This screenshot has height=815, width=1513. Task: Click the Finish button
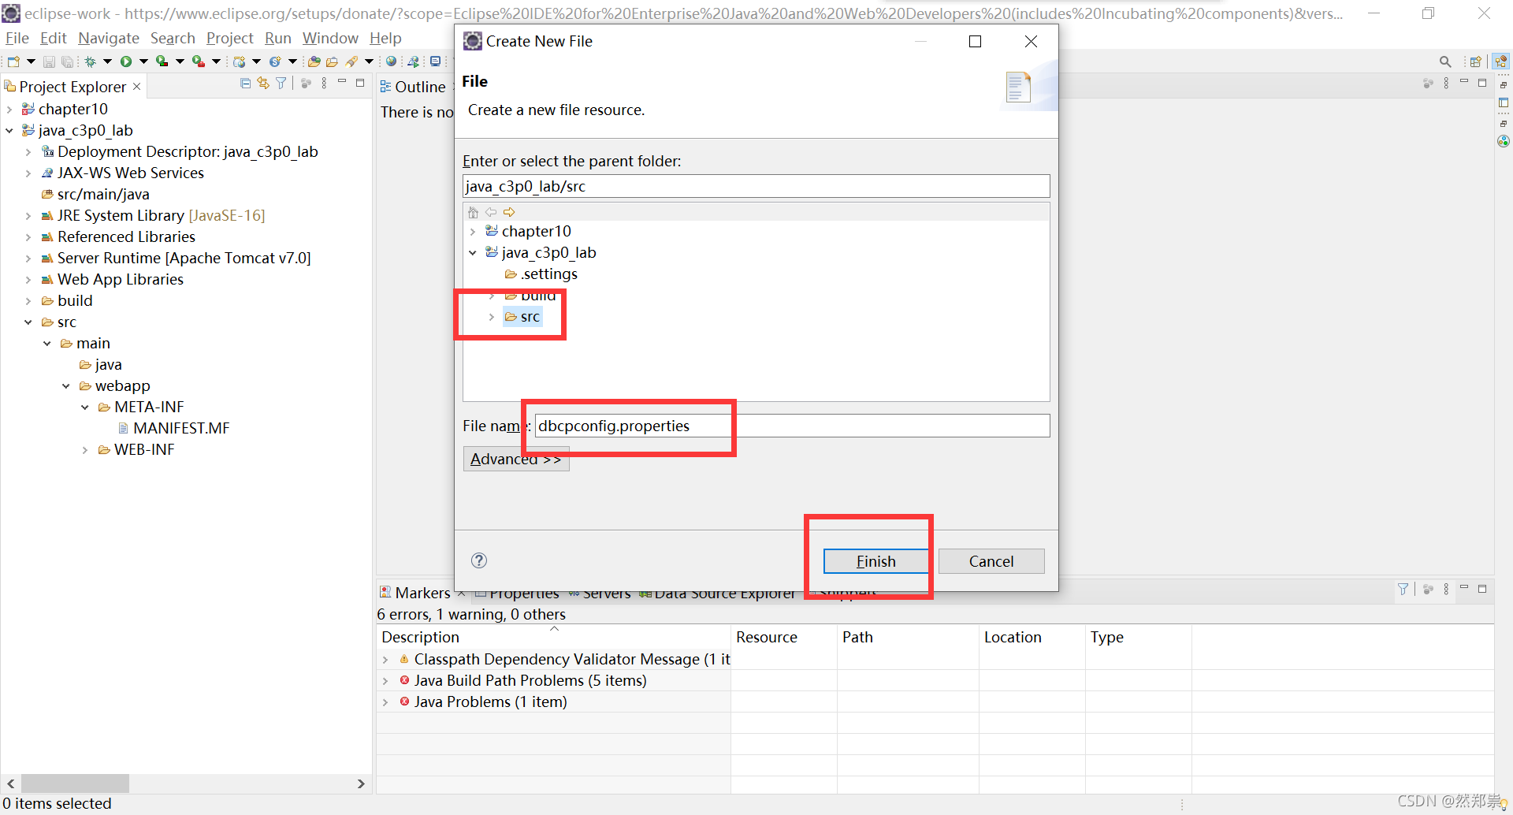(x=875, y=561)
